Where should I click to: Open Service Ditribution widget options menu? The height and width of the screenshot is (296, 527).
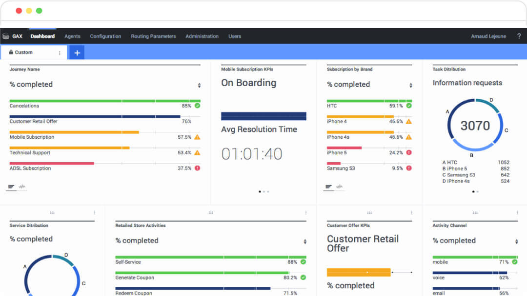point(95,213)
